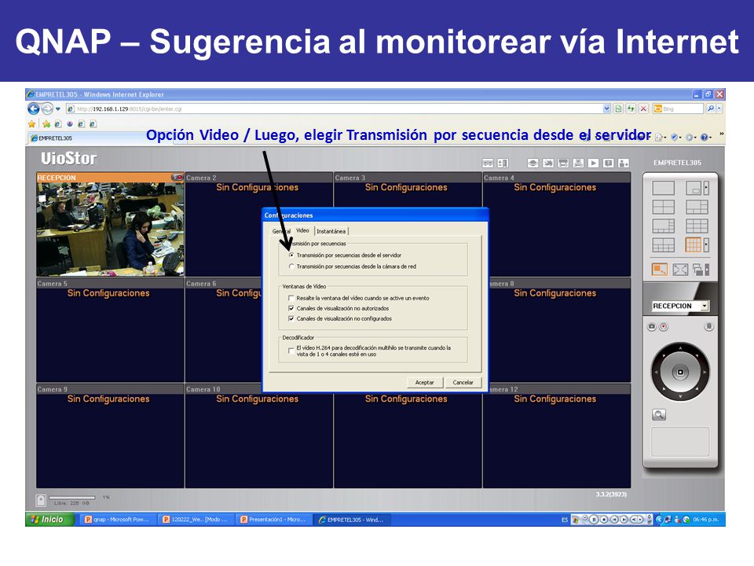Click the user add toolbar icon
Screen dimensions: 754x566
(x=623, y=164)
